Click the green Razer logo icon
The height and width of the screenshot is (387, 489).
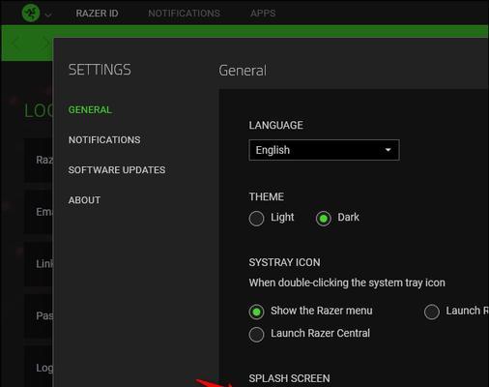31,14
